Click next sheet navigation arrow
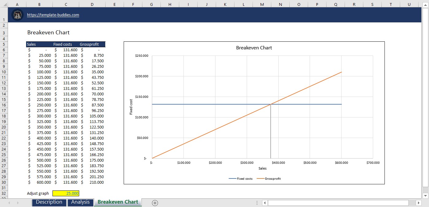 point(18,203)
